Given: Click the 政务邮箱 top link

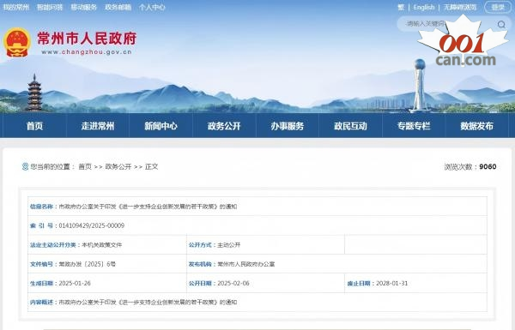Looking at the screenshot, I should [118, 7].
